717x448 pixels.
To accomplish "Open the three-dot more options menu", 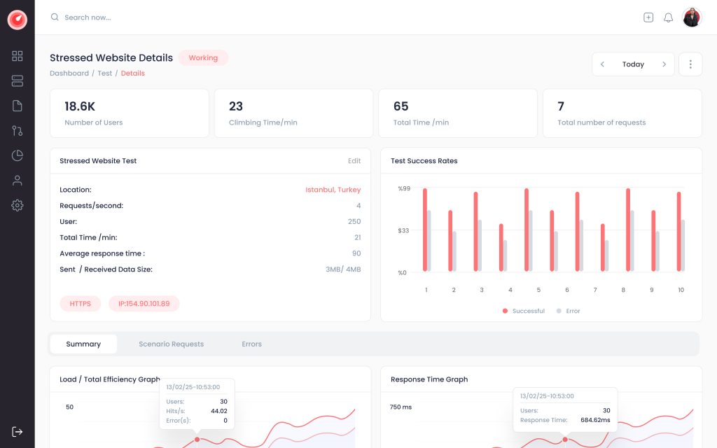I will [x=690, y=64].
